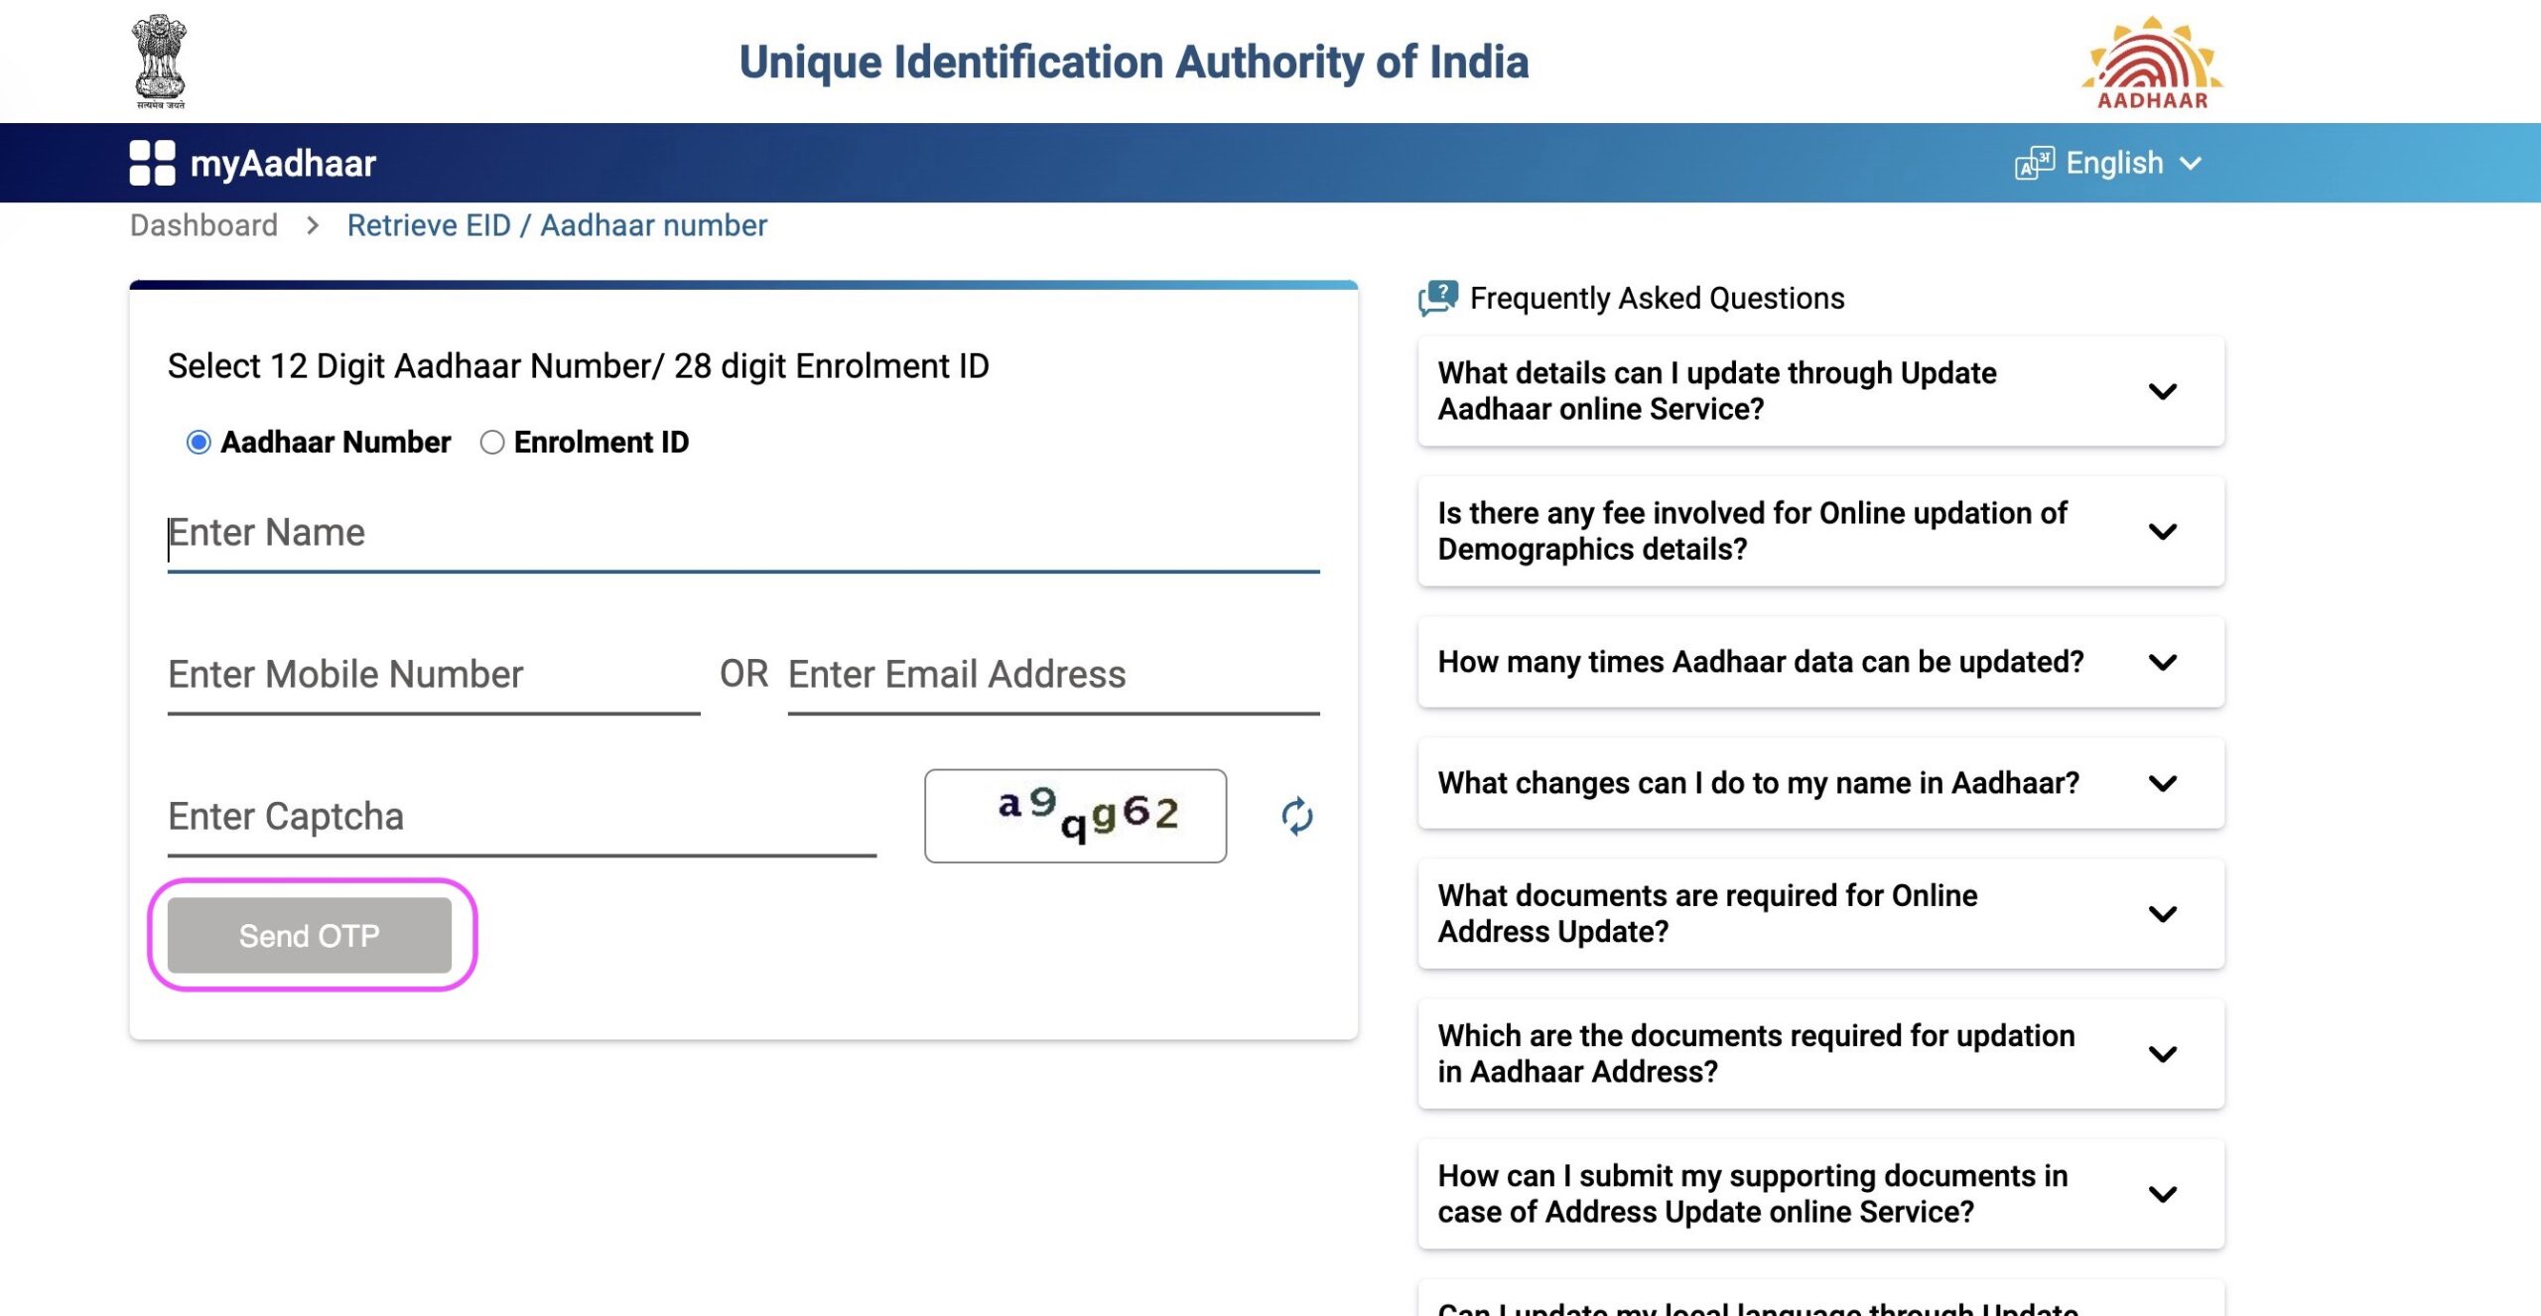Click the Enter Name input field

tap(743, 532)
